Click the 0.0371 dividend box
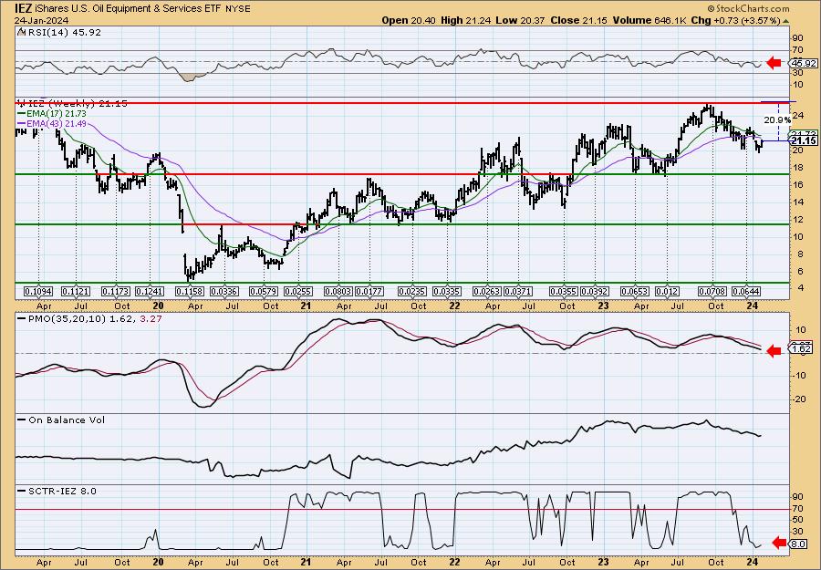The width and height of the screenshot is (821, 570). [518, 291]
